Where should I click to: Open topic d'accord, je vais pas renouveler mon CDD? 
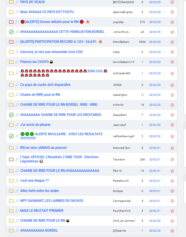coord(51,52)
